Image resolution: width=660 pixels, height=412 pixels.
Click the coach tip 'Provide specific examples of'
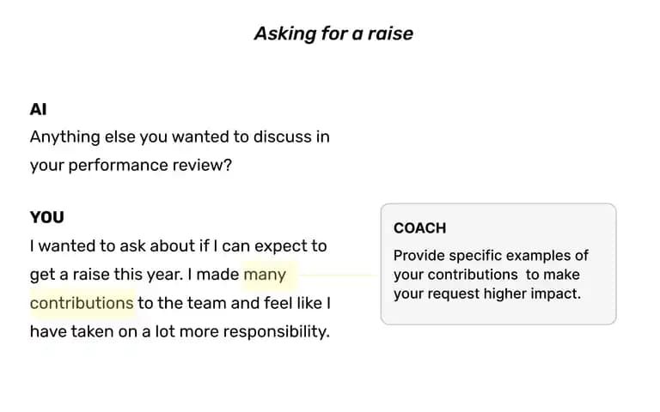[491, 256]
